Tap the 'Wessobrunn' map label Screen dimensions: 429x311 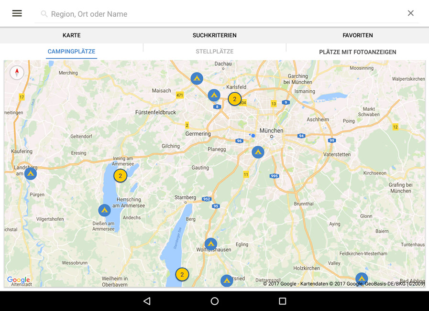75,263
